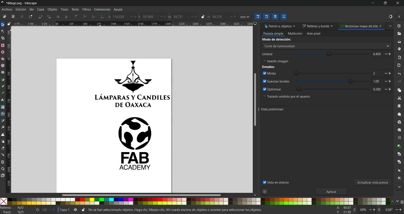Select the Pencil freehand tool

tap(3, 86)
